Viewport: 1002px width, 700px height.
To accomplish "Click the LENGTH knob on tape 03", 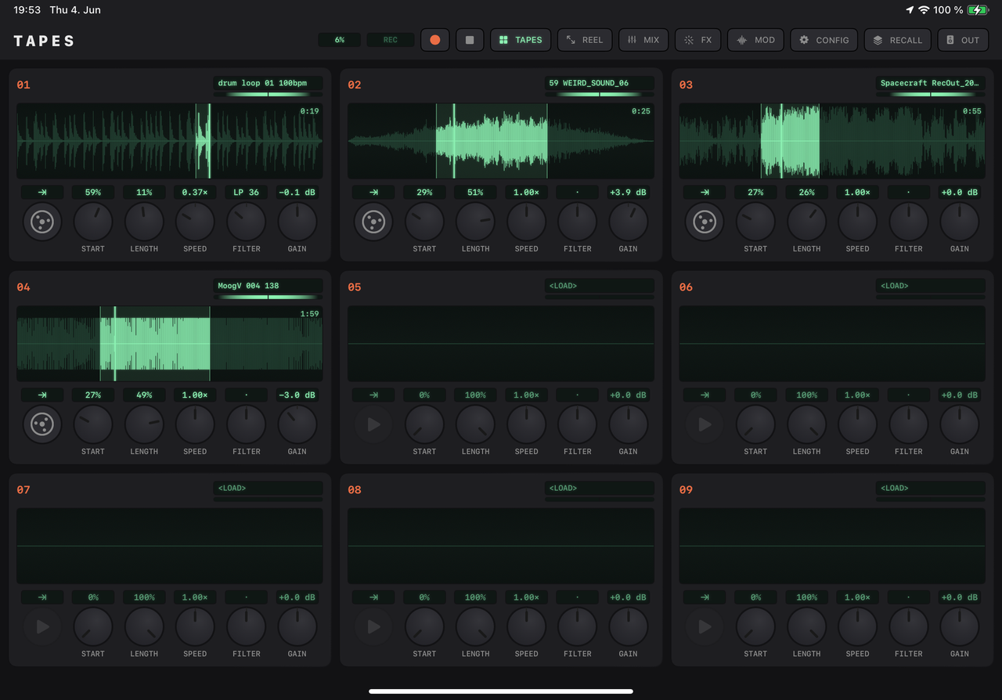I will [806, 222].
